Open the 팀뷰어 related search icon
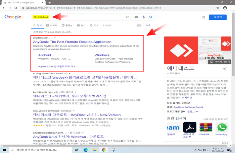The height and width of the screenshot is (153, 235). click(x=174, y=127)
